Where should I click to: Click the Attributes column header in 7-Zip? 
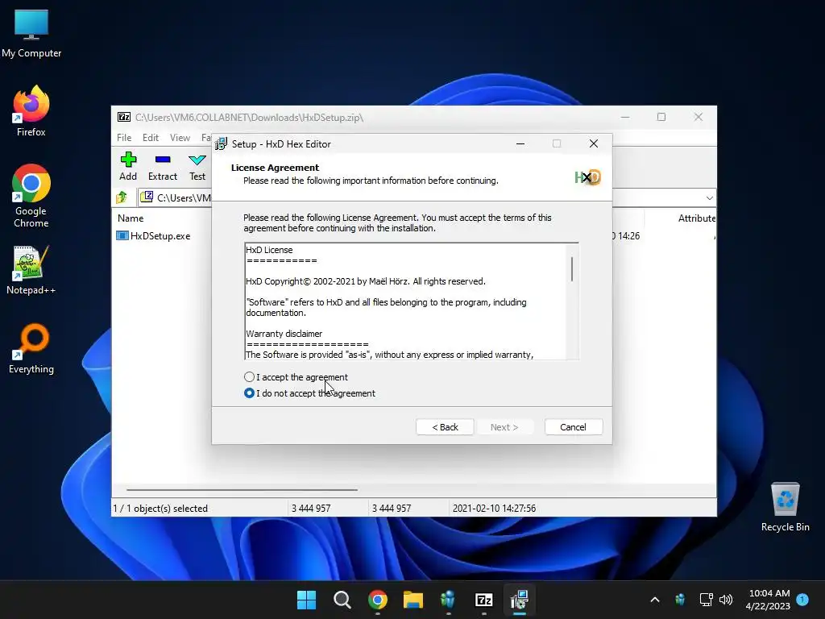(697, 218)
